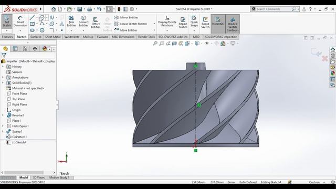Viewport: 336px width, 189px height.
Task: Select the Smart Dimension tool
Action: point(20,21)
